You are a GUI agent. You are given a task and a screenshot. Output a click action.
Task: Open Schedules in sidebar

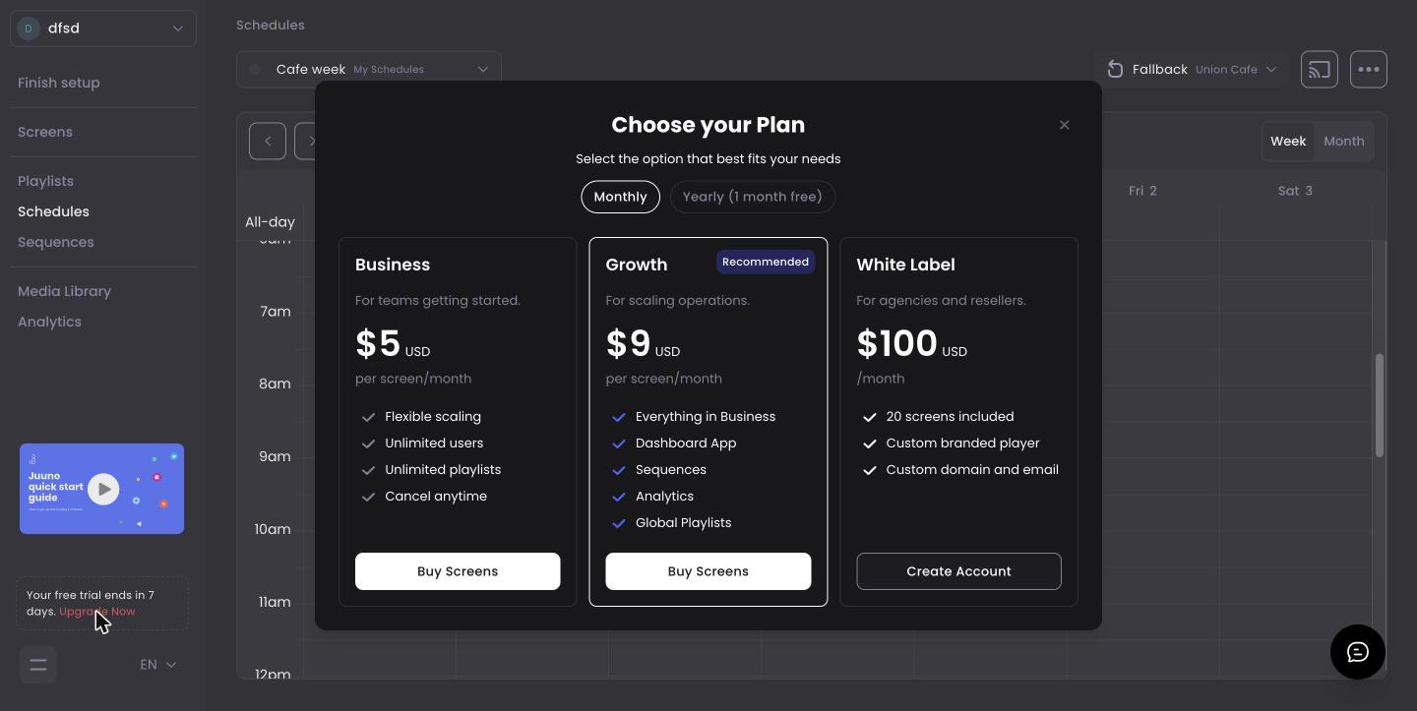pos(53,211)
